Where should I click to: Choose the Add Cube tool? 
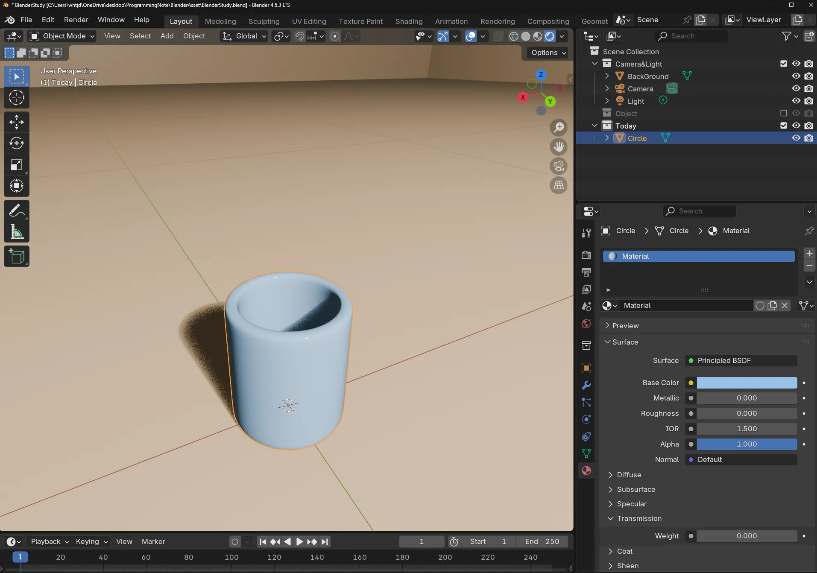16,257
